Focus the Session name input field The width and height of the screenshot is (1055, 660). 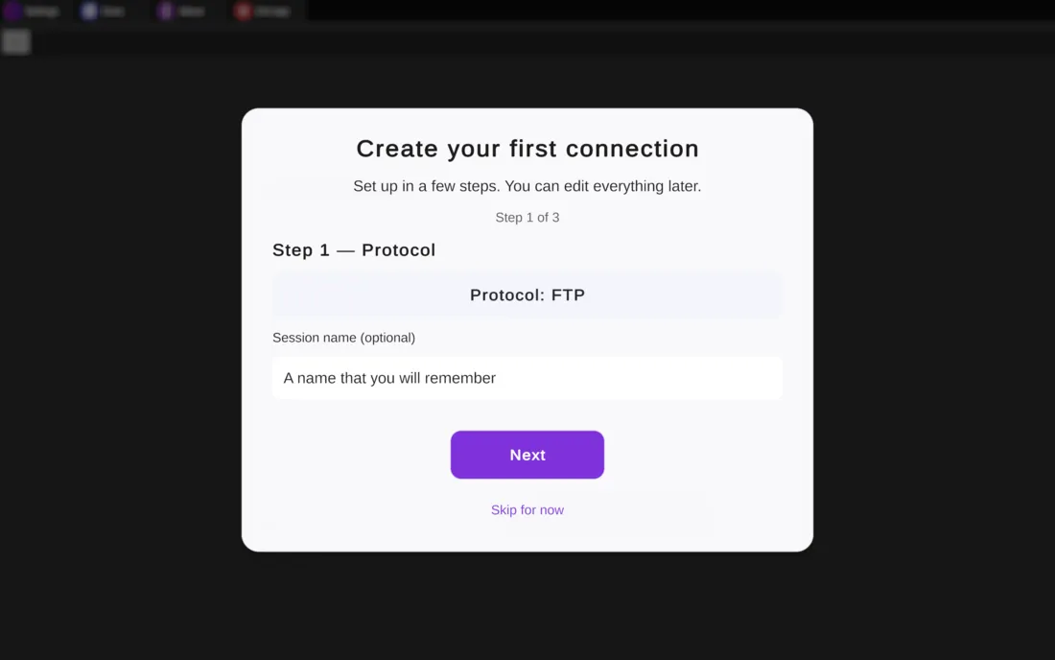click(x=527, y=378)
